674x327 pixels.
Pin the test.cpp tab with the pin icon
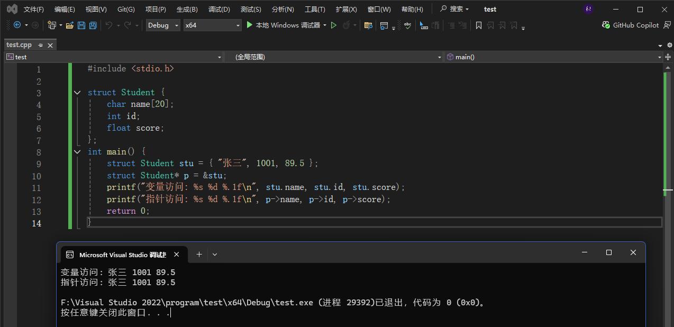40,46
